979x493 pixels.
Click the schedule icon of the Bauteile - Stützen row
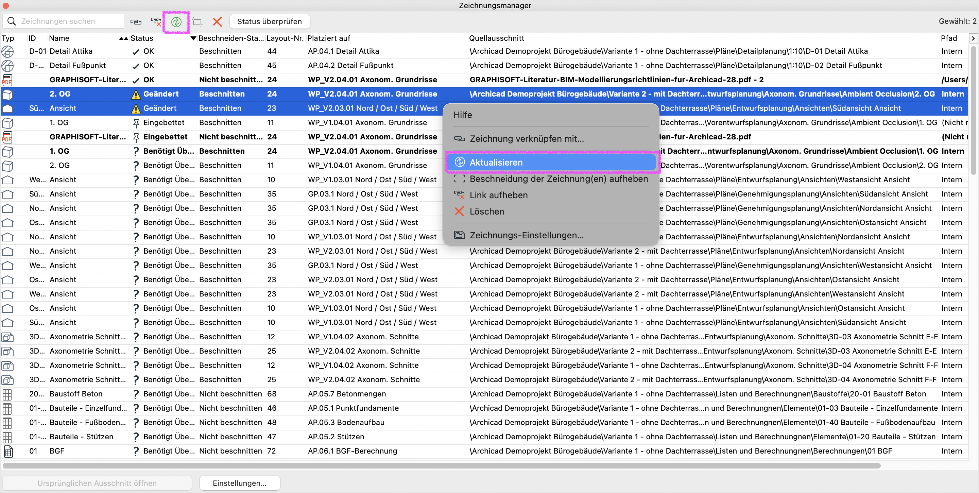click(x=7, y=437)
